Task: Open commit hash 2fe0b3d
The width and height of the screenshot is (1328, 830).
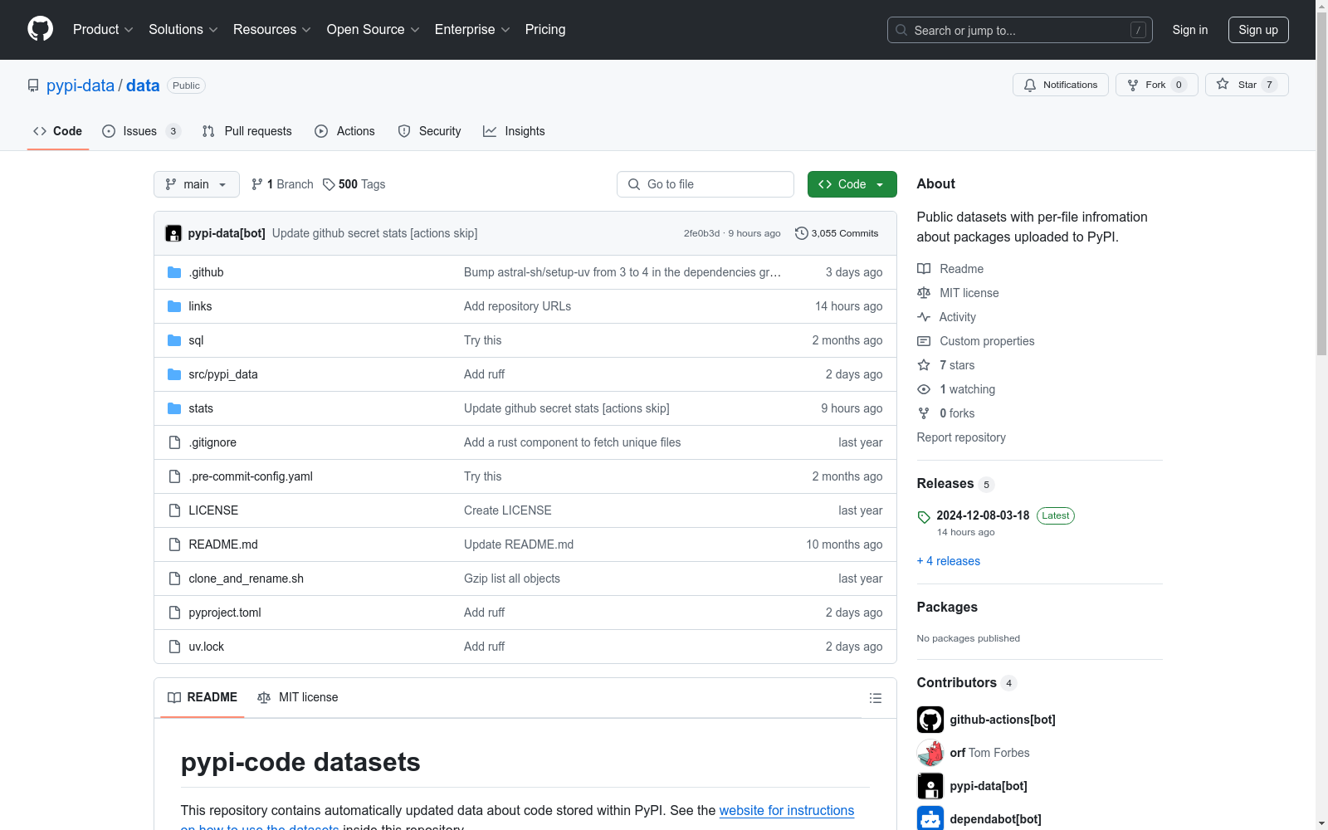Action: [701, 233]
